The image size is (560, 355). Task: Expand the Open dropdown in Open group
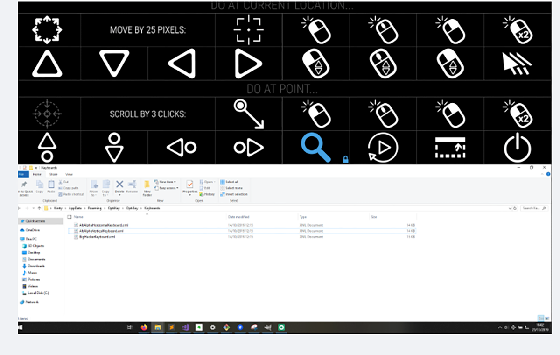(209, 182)
